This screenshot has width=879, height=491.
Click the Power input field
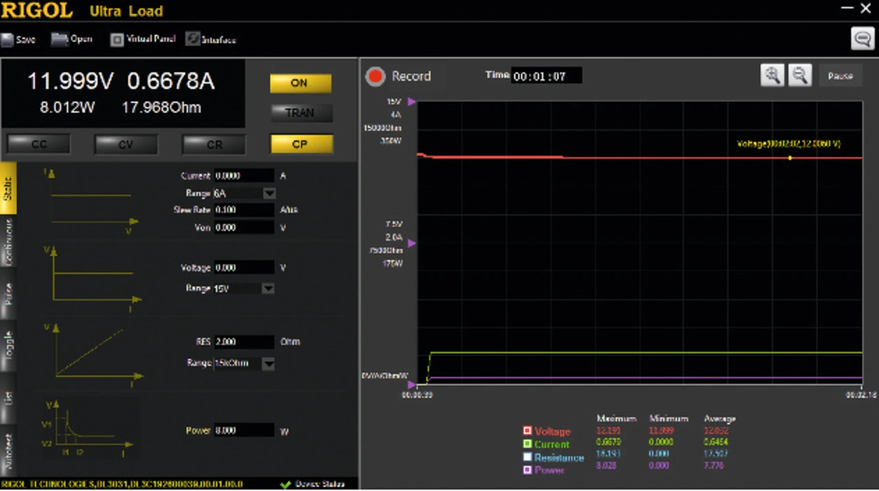(x=244, y=431)
